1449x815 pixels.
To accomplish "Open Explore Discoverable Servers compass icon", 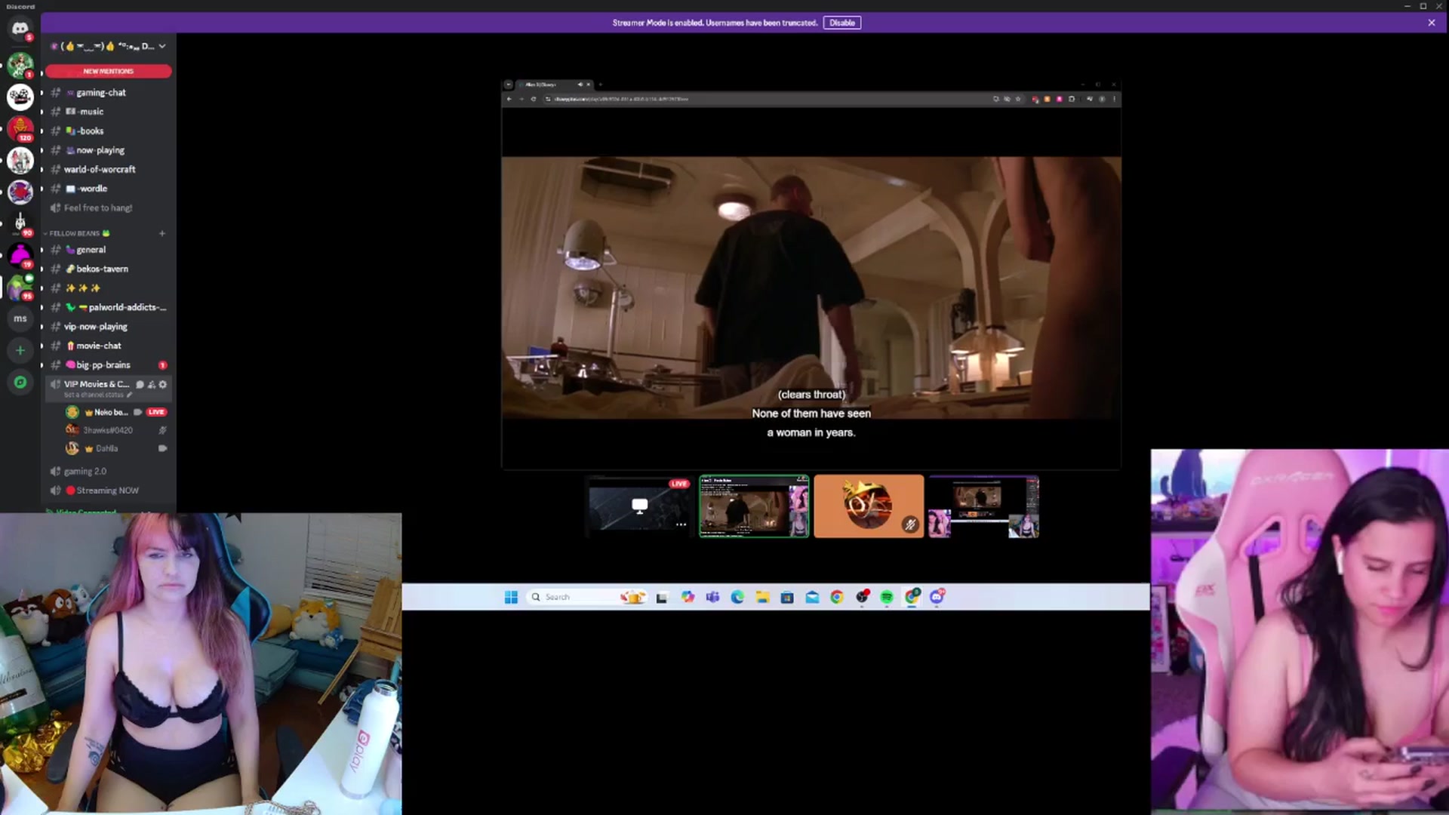I will pos(20,382).
